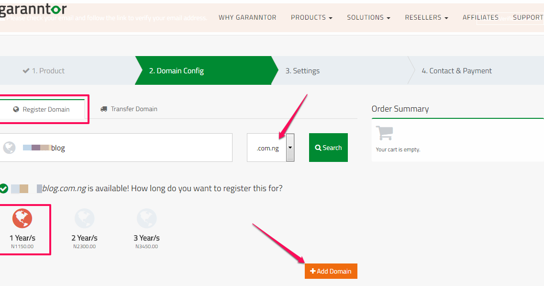This screenshot has height=286, width=544.
Task: Open the RESELLERS menu item
Action: point(426,17)
